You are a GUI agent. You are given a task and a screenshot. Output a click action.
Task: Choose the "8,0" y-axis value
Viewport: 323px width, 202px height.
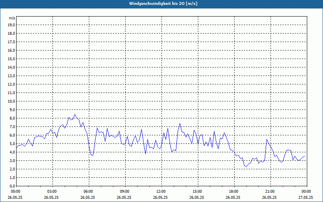tap(12, 118)
